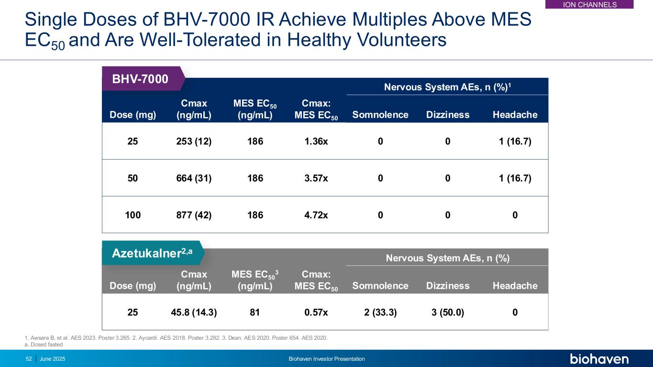Click the purple BHV-7000 table label
Screen dimensions: 653x367
click(x=144, y=78)
